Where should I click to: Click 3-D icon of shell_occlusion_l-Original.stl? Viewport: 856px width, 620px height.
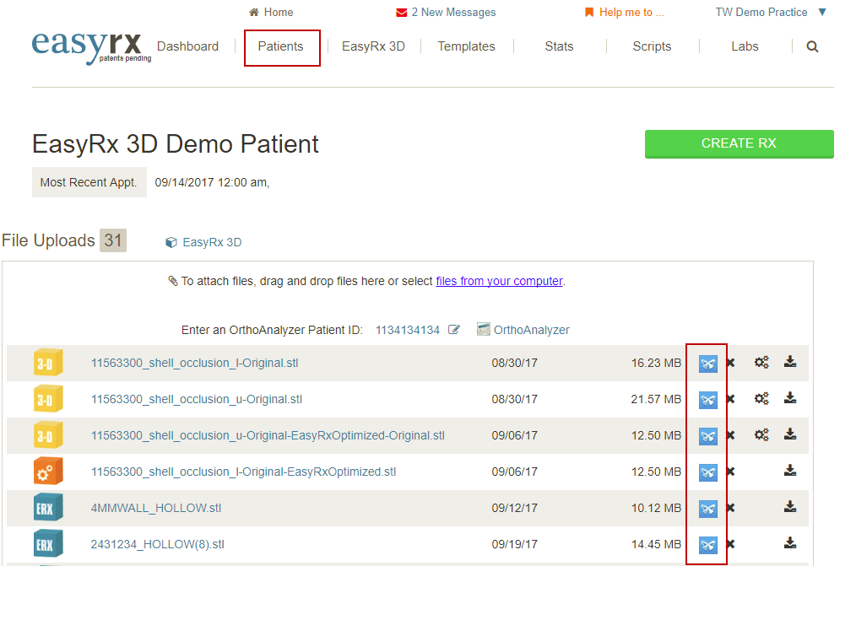point(48,362)
